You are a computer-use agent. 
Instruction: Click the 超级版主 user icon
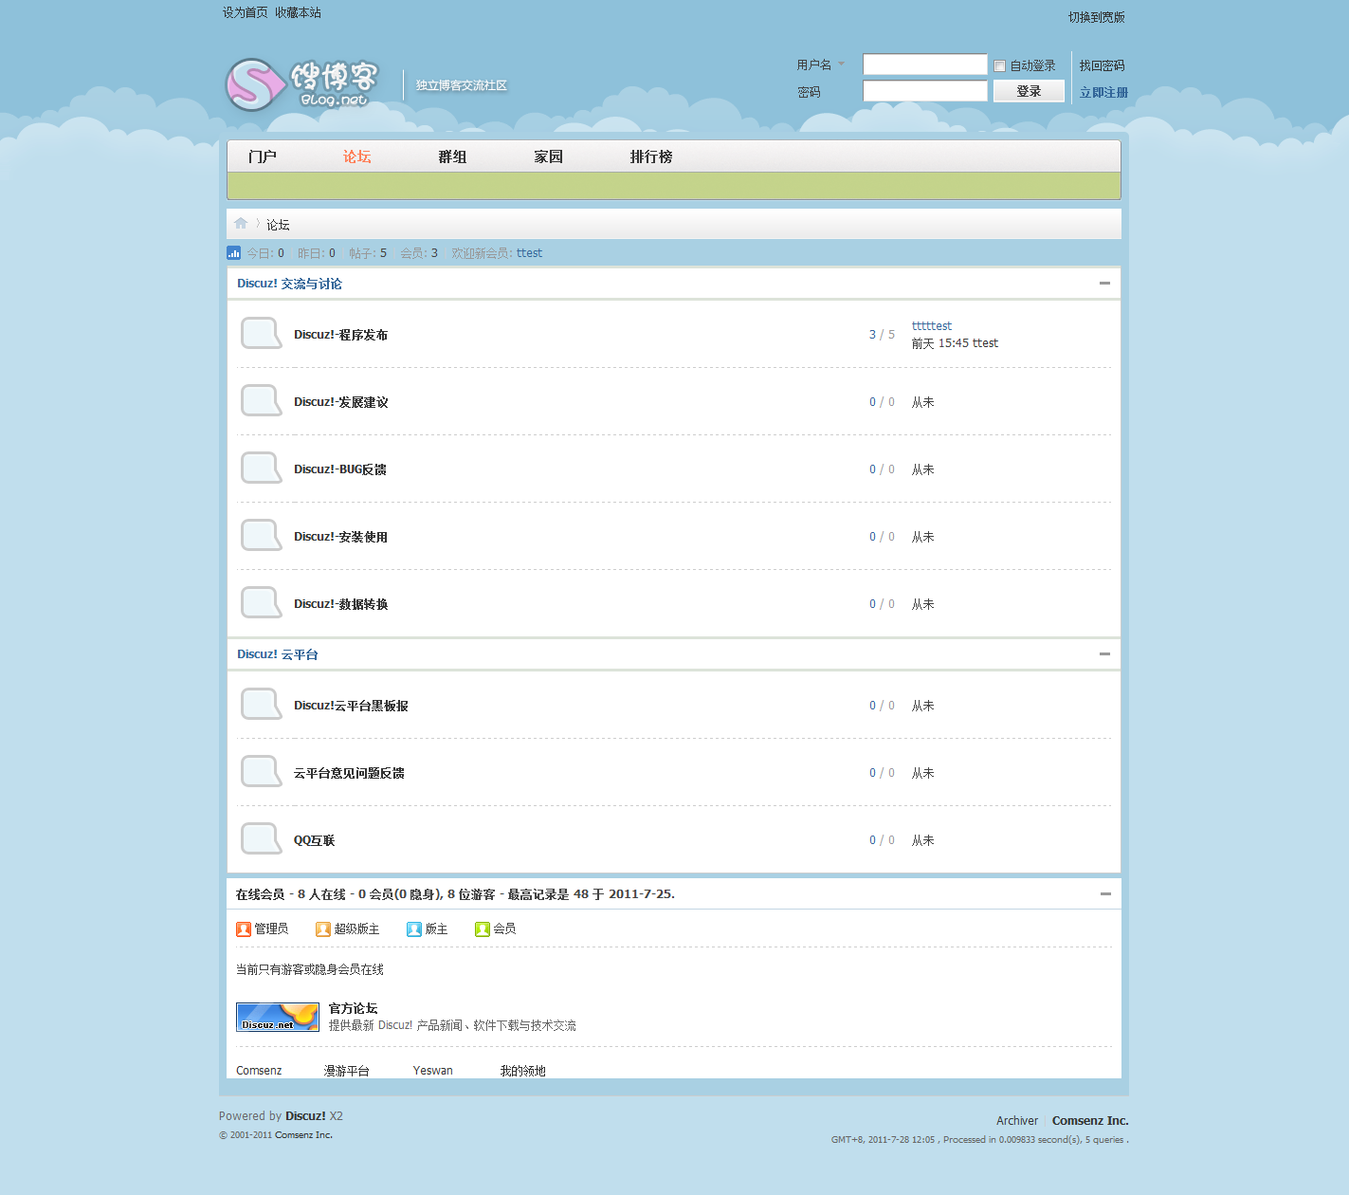click(x=323, y=929)
